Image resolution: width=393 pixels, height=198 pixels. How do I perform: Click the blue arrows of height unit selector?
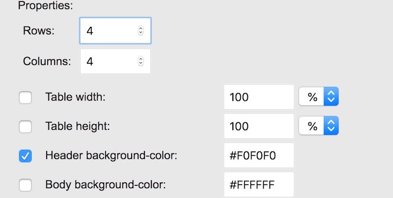pos(331,125)
